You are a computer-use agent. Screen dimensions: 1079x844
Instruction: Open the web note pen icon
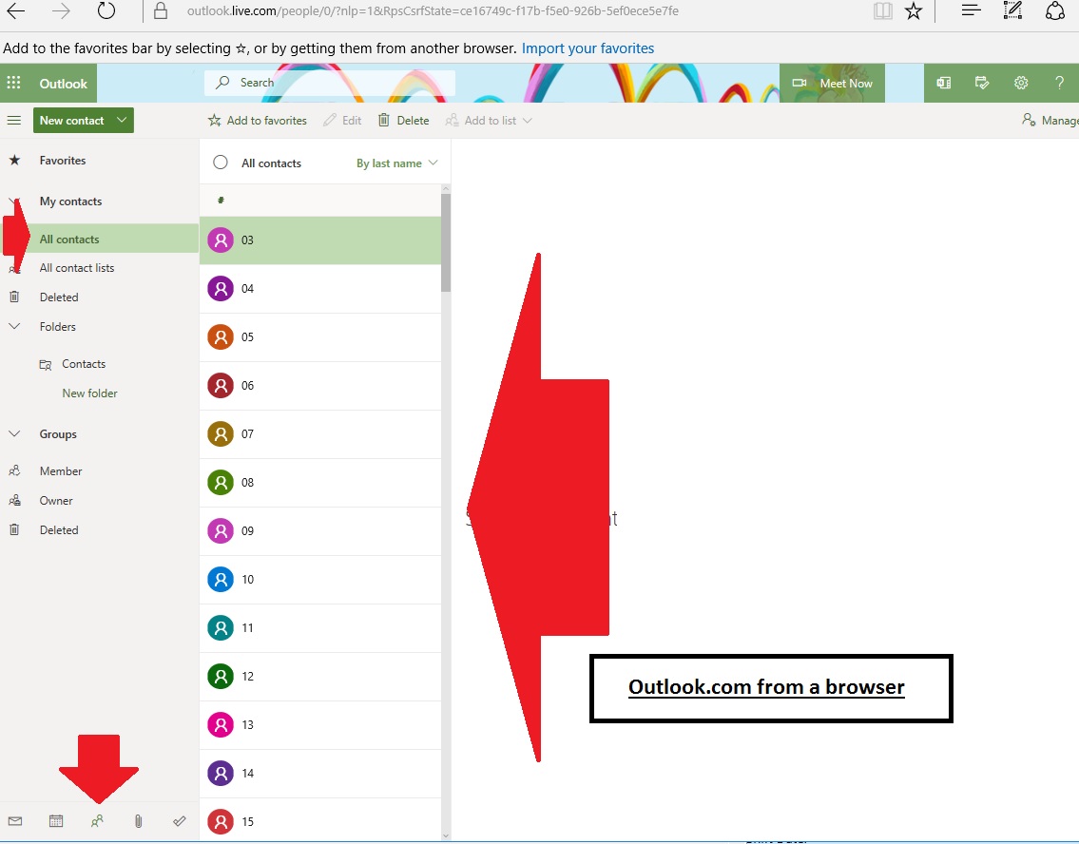[1013, 10]
